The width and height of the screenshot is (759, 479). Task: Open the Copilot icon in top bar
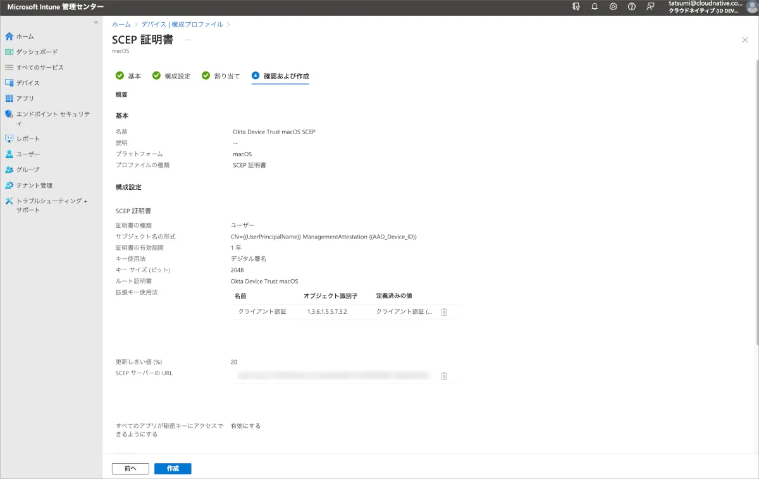pyautogui.click(x=576, y=6)
